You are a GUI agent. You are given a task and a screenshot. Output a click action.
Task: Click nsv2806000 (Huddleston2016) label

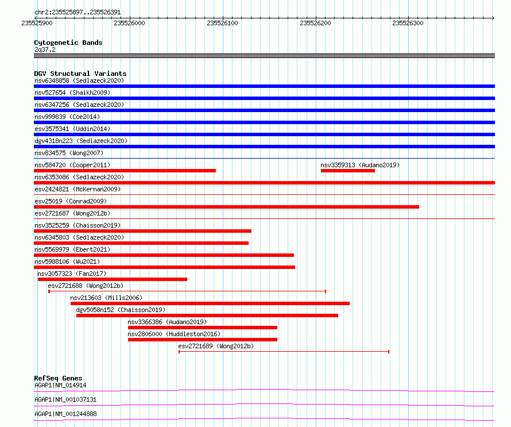[174, 334]
